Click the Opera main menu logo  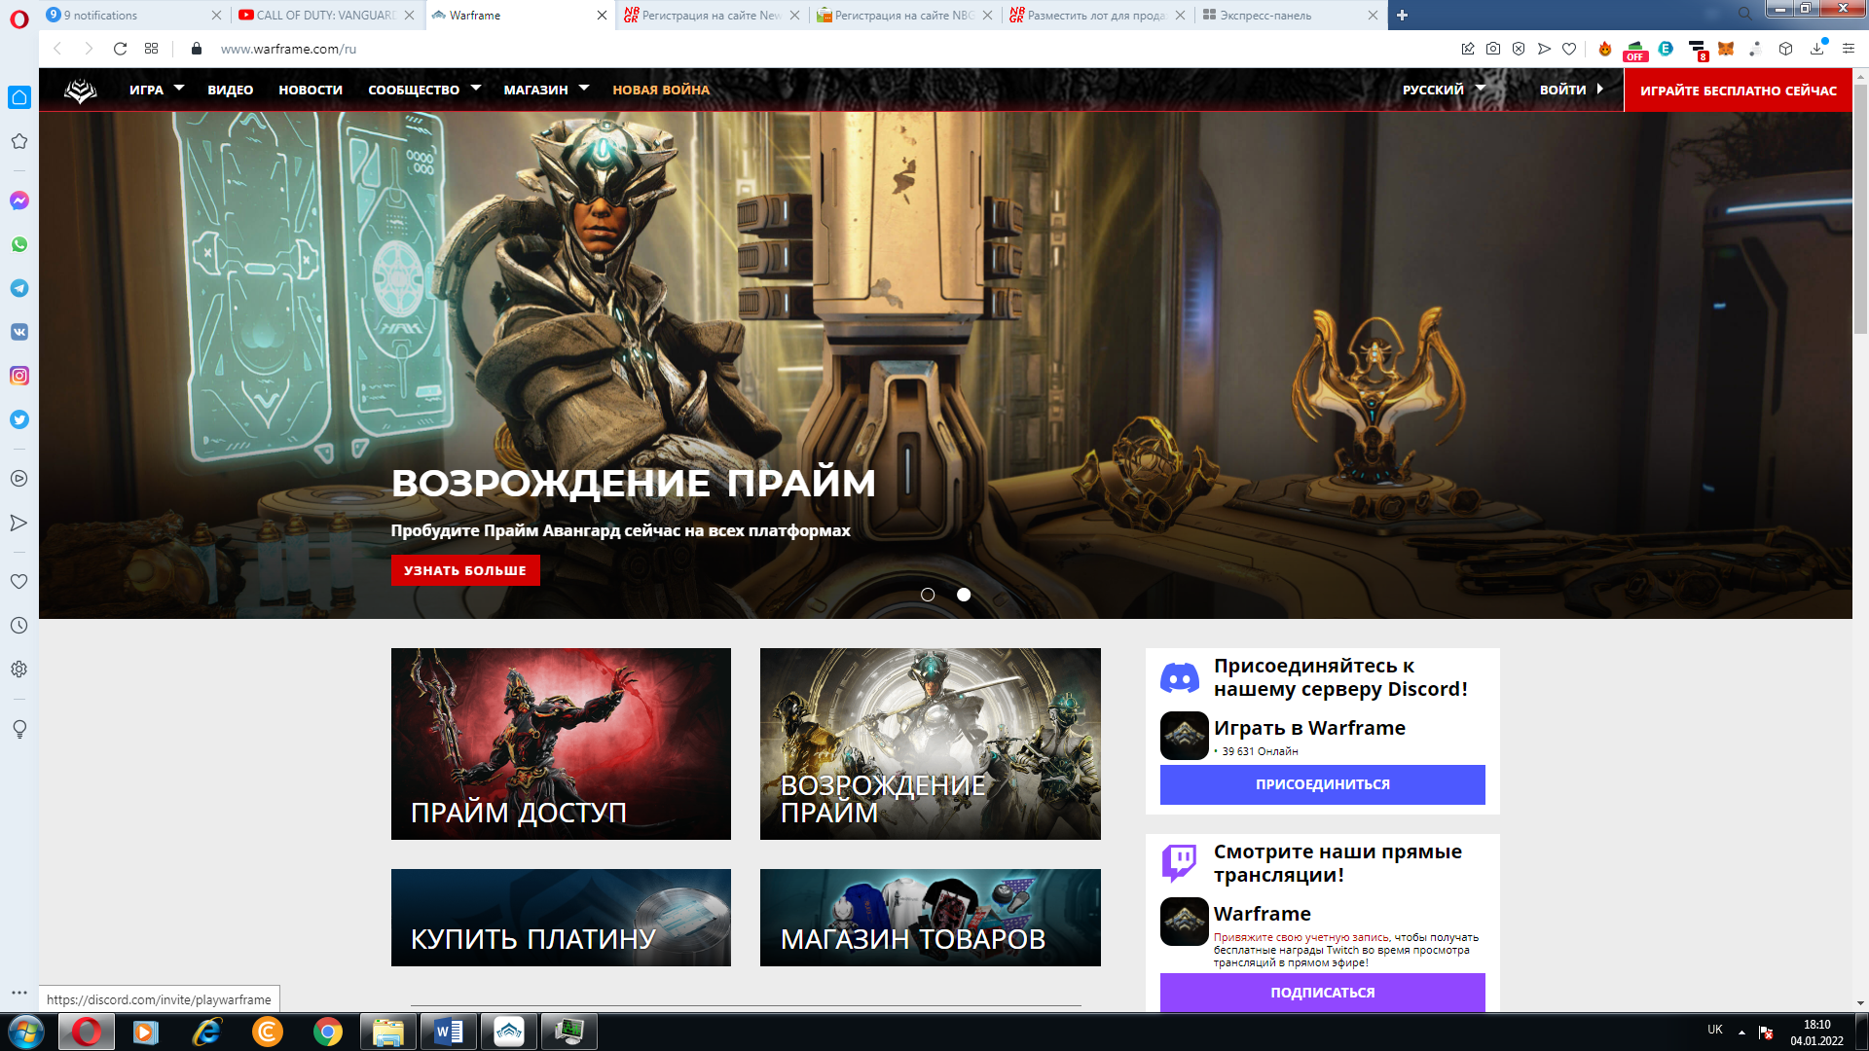click(18, 18)
